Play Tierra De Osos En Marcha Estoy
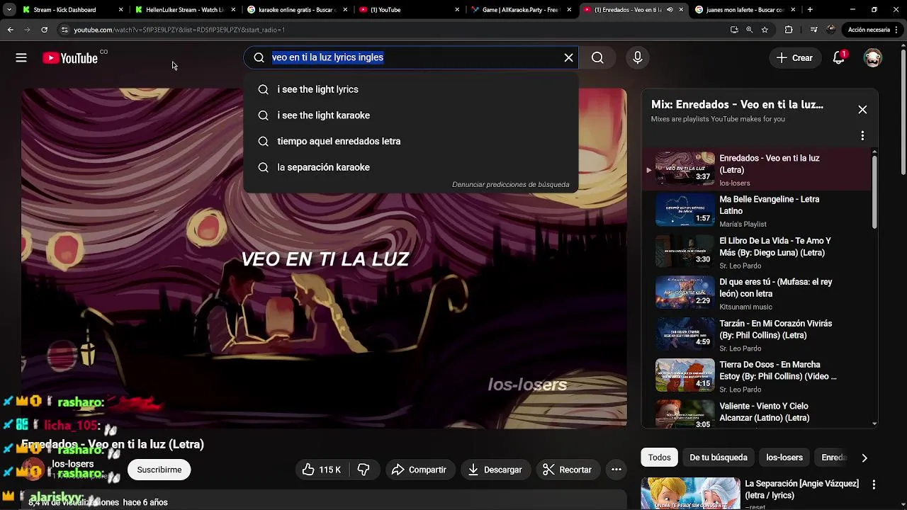The image size is (907, 510). [755, 377]
